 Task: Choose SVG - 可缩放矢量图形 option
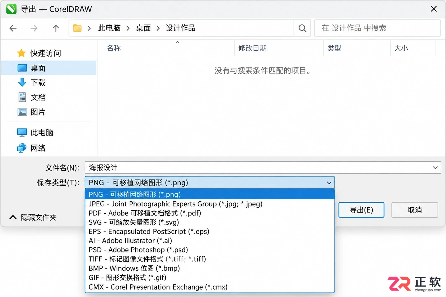point(210,222)
